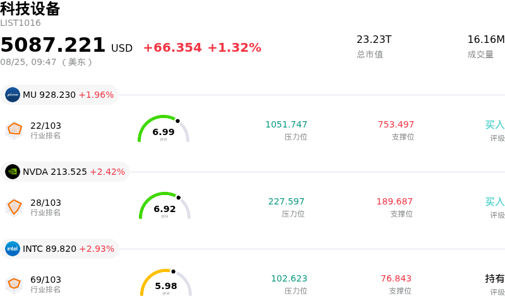Click the Intel logo icon
Screen dimensions: 505x308
pyautogui.click(x=13, y=249)
